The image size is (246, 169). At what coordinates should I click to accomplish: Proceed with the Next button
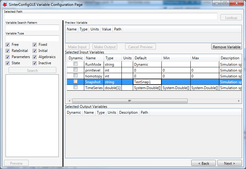pyautogui.click(x=229, y=163)
